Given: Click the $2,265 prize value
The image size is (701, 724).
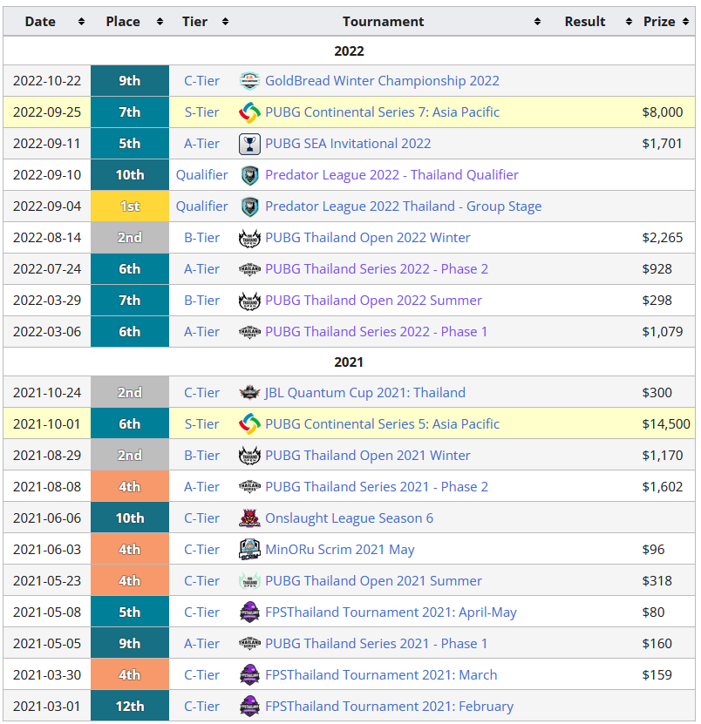Looking at the screenshot, I should pos(662,238).
